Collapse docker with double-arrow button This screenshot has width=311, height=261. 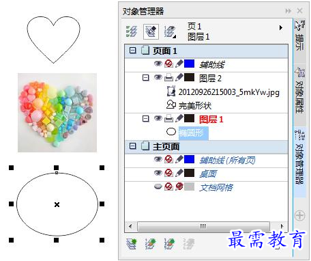click(x=288, y=11)
